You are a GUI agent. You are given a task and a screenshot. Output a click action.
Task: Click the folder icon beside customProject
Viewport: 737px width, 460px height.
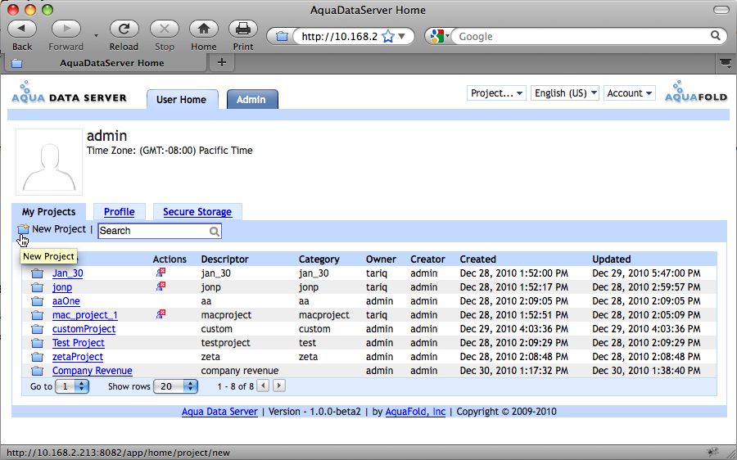pos(37,329)
